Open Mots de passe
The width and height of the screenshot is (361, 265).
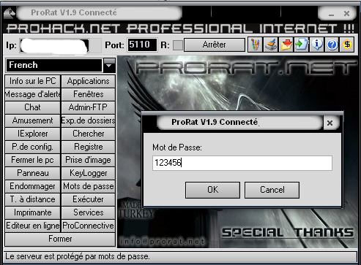coord(88,186)
